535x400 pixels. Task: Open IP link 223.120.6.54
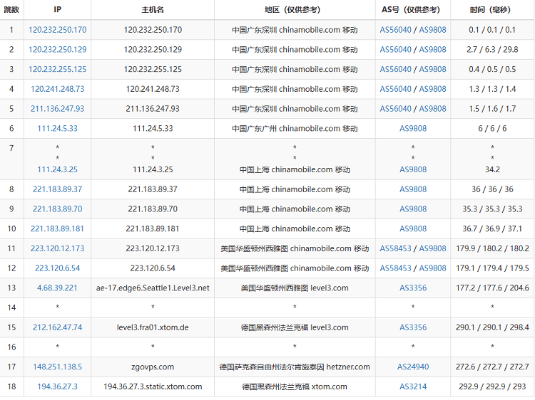[x=57, y=268]
